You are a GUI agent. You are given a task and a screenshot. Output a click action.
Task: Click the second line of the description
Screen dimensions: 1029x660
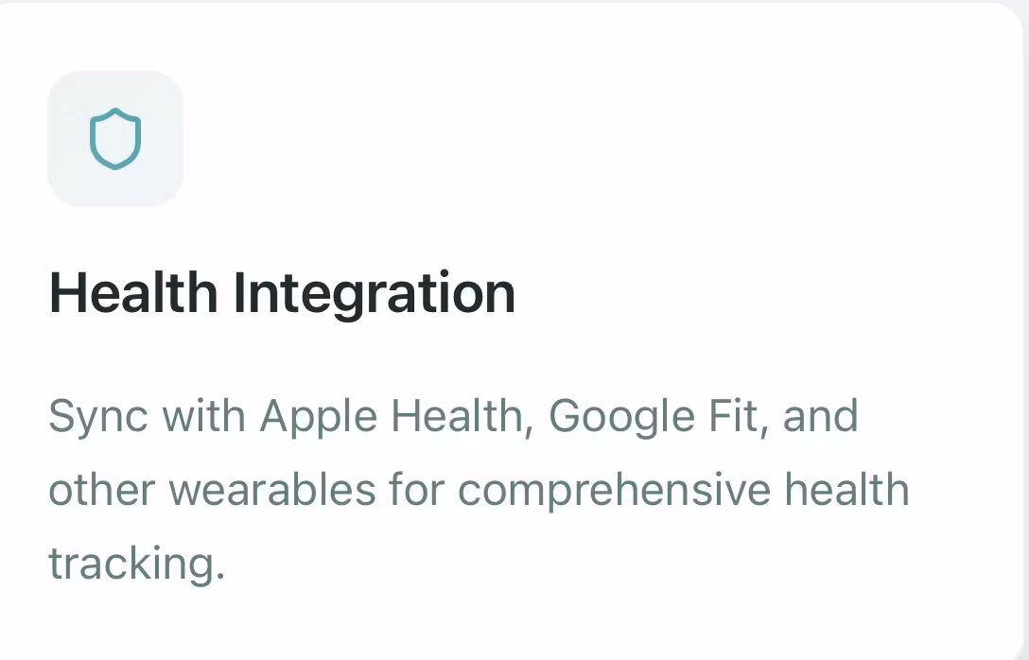coord(479,491)
